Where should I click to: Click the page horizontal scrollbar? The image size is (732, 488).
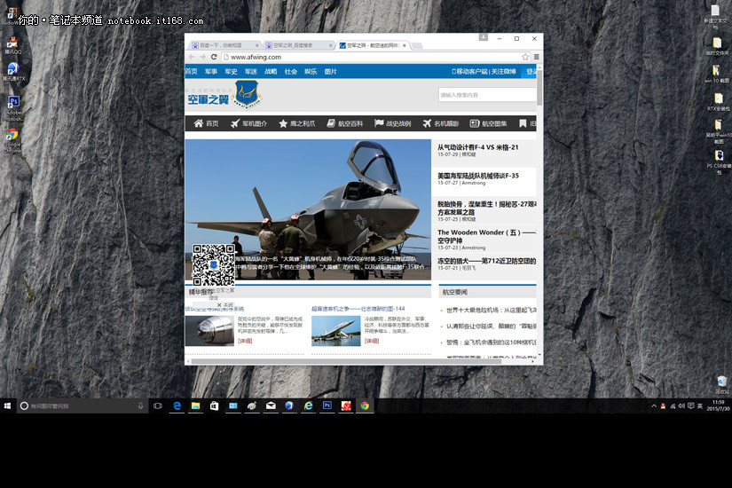[346, 361]
